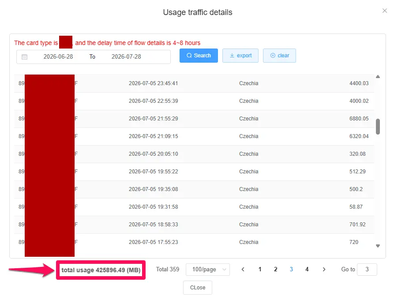Click the table scroll up arrow
The width and height of the screenshot is (394, 300).
coord(378,77)
